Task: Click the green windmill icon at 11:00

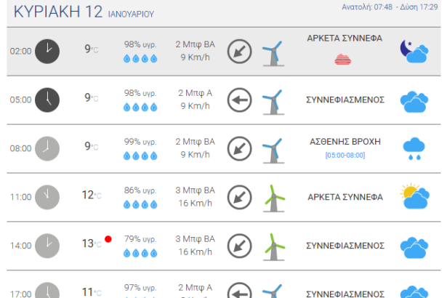Action: tap(273, 196)
